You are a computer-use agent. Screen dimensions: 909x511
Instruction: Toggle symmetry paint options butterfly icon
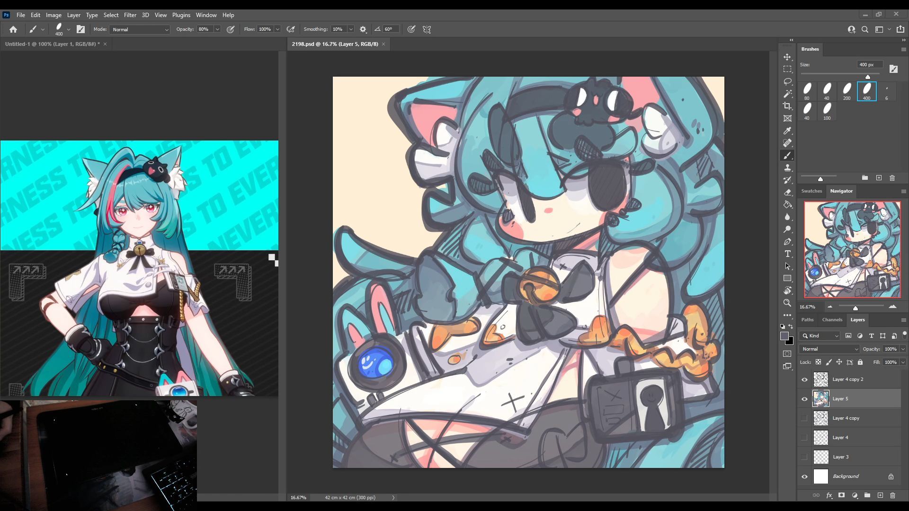click(427, 29)
